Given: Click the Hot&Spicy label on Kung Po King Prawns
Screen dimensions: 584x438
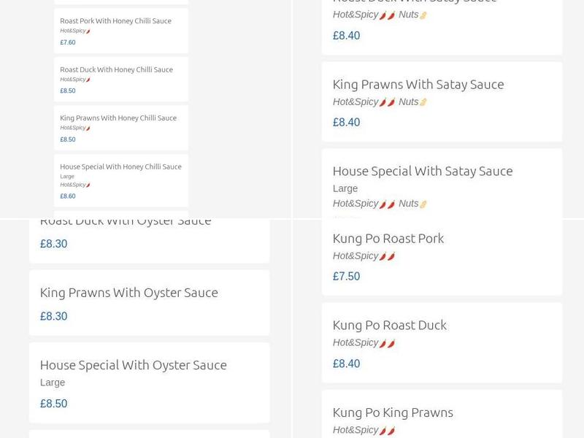Looking at the screenshot, I should (x=356, y=429).
